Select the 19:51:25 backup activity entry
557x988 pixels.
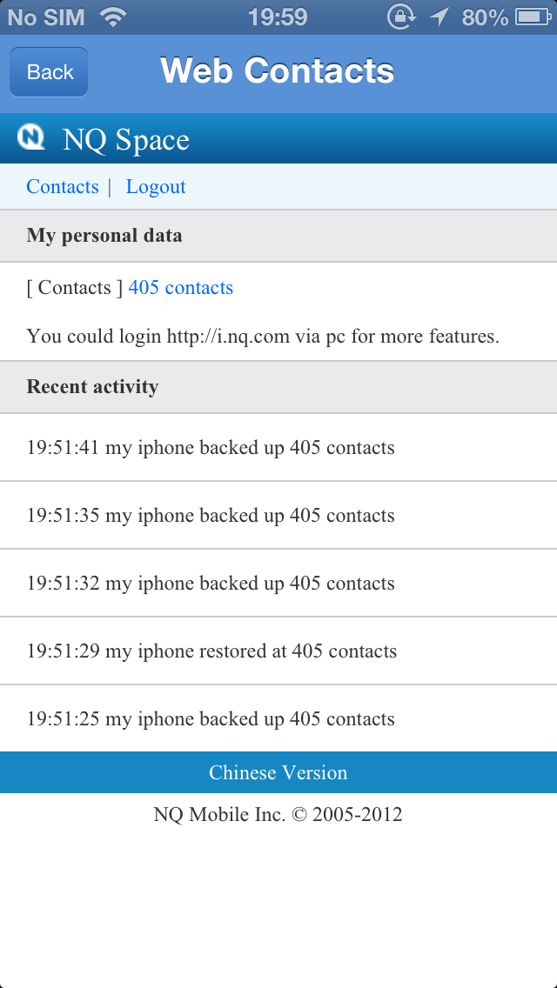(x=278, y=718)
